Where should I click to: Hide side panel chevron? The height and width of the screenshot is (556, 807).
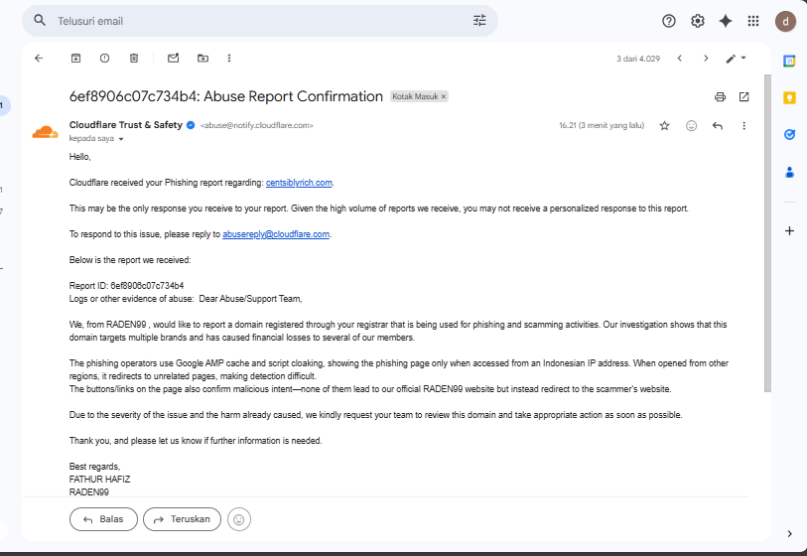(x=789, y=534)
